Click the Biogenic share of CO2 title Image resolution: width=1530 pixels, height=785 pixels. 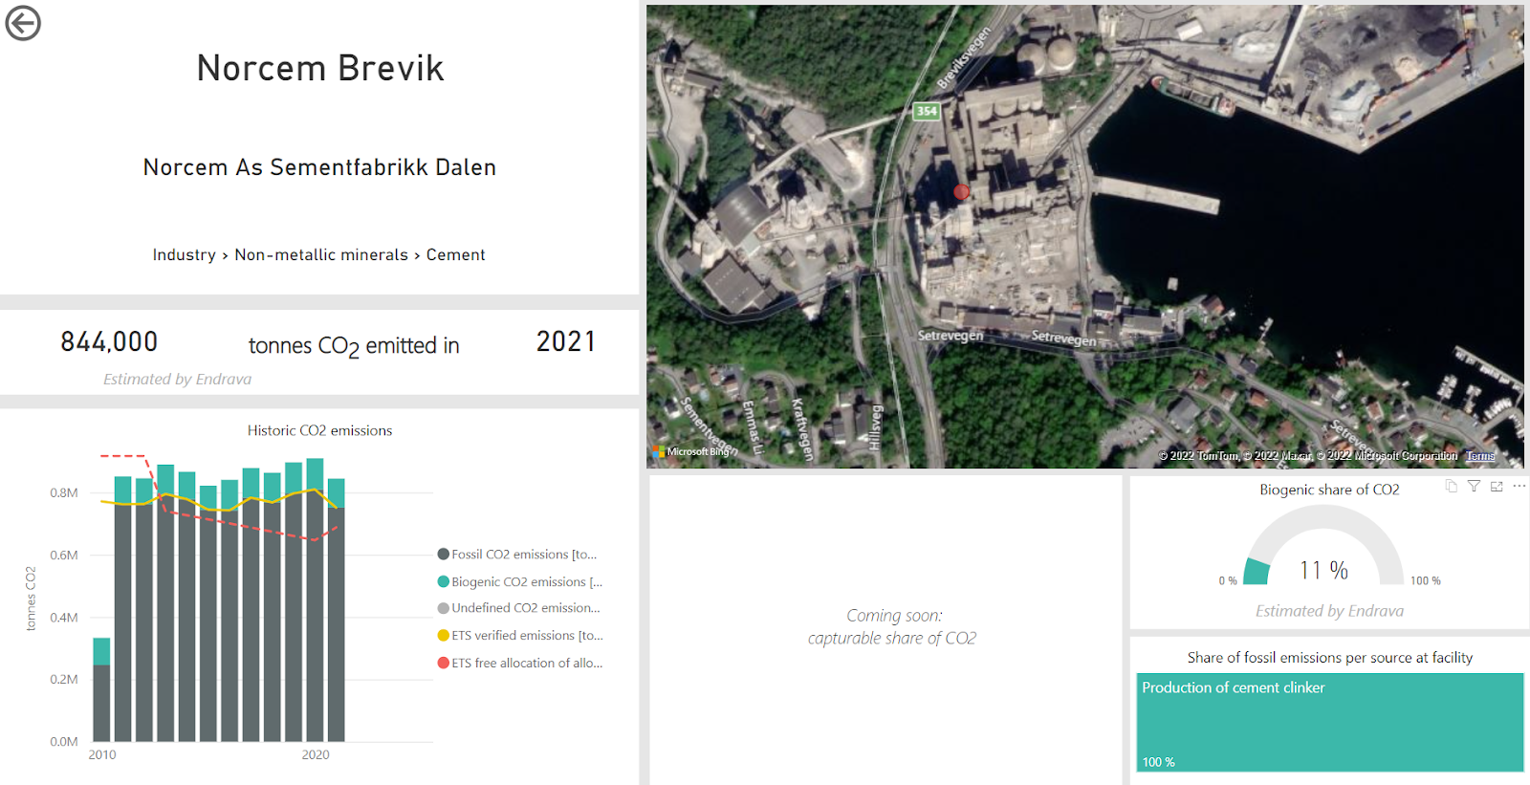1329,491
